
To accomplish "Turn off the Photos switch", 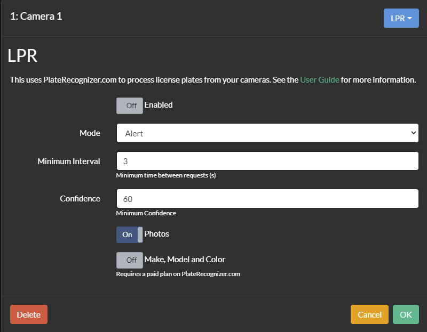I will (x=130, y=234).
